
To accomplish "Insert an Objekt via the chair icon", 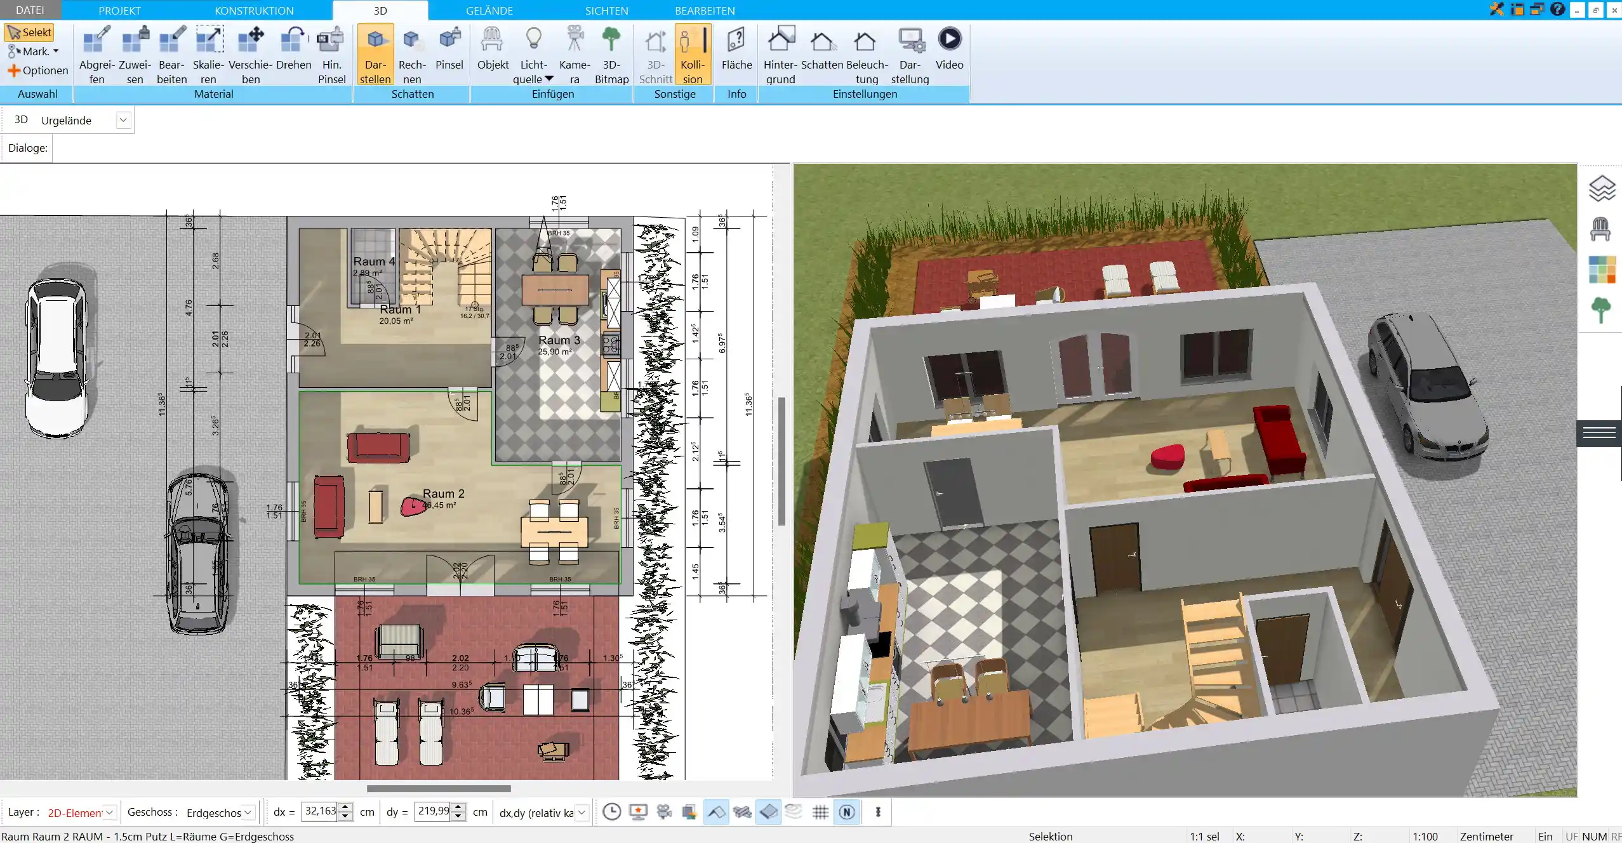I will (493, 48).
